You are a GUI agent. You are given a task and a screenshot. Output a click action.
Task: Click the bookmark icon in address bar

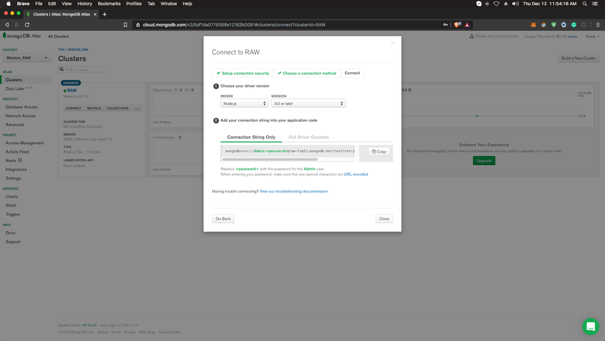coord(126,25)
